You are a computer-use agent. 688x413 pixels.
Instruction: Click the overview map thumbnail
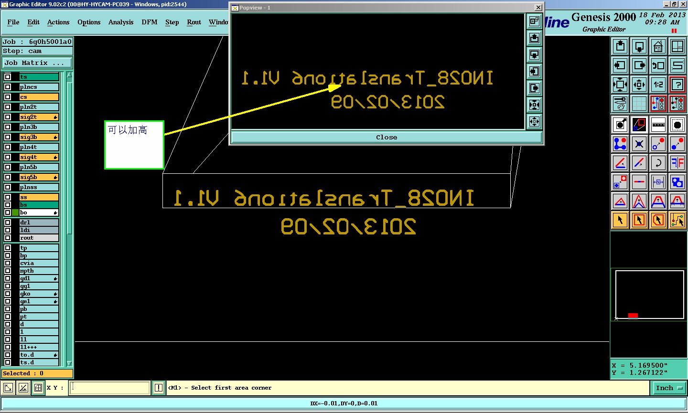[649, 295]
